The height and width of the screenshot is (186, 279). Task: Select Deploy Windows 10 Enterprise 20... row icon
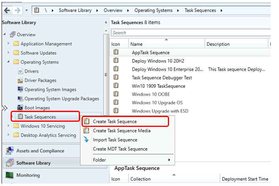(116, 69)
